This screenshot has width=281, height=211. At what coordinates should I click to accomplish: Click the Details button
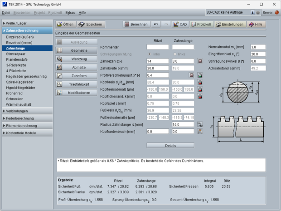[170, 146]
